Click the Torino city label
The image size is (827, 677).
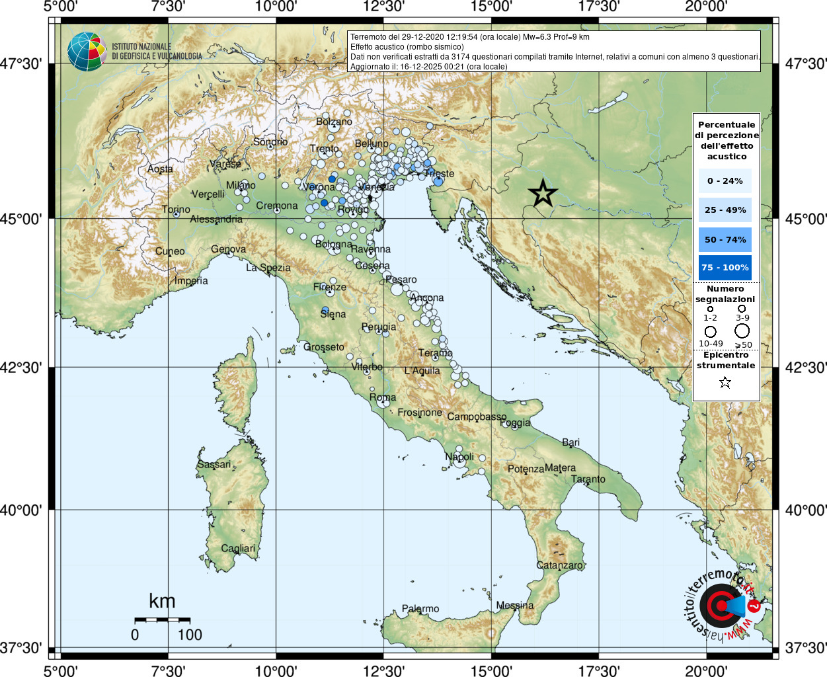point(176,209)
